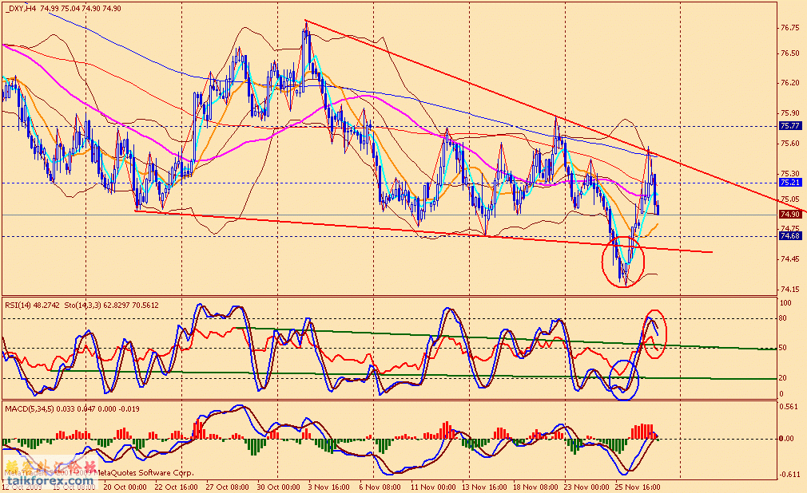Select the highlighted 75.77 level label
The width and height of the screenshot is (807, 493).
[790, 126]
